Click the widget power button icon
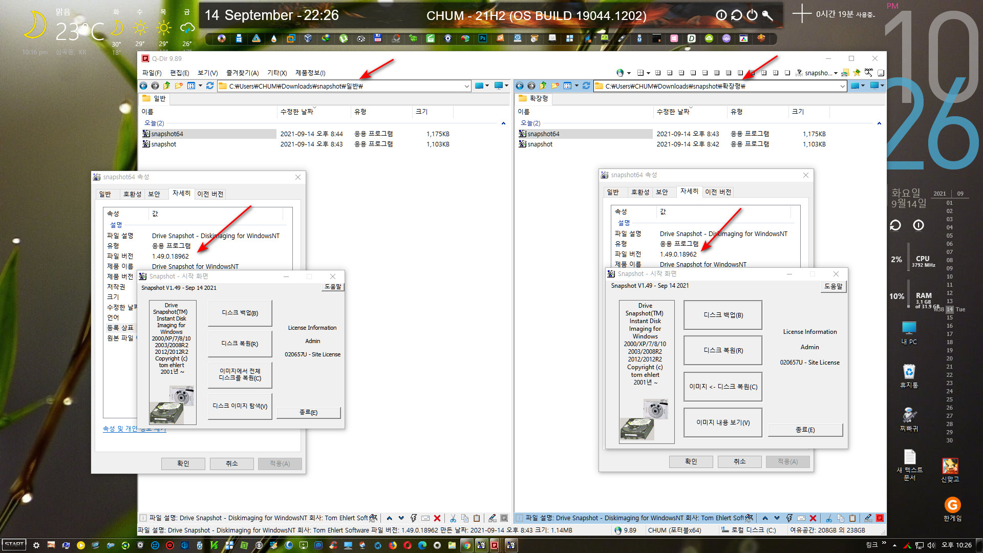 pos(752,15)
